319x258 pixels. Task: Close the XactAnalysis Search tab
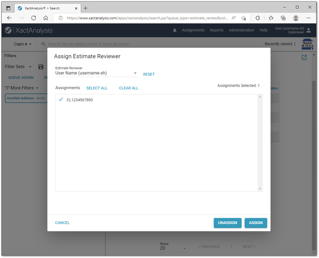pos(76,8)
